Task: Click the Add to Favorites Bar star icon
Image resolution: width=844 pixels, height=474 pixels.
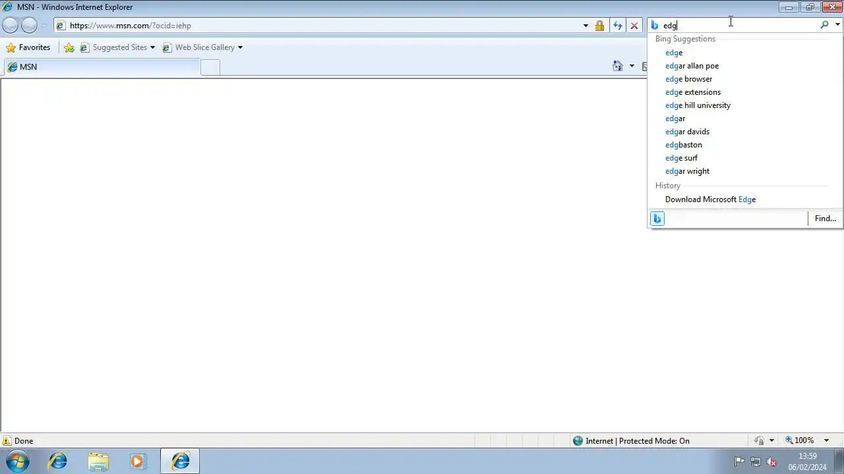Action: (x=69, y=47)
